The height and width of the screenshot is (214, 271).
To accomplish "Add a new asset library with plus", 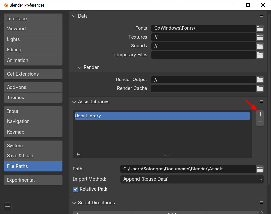I will [x=260, y=114].
